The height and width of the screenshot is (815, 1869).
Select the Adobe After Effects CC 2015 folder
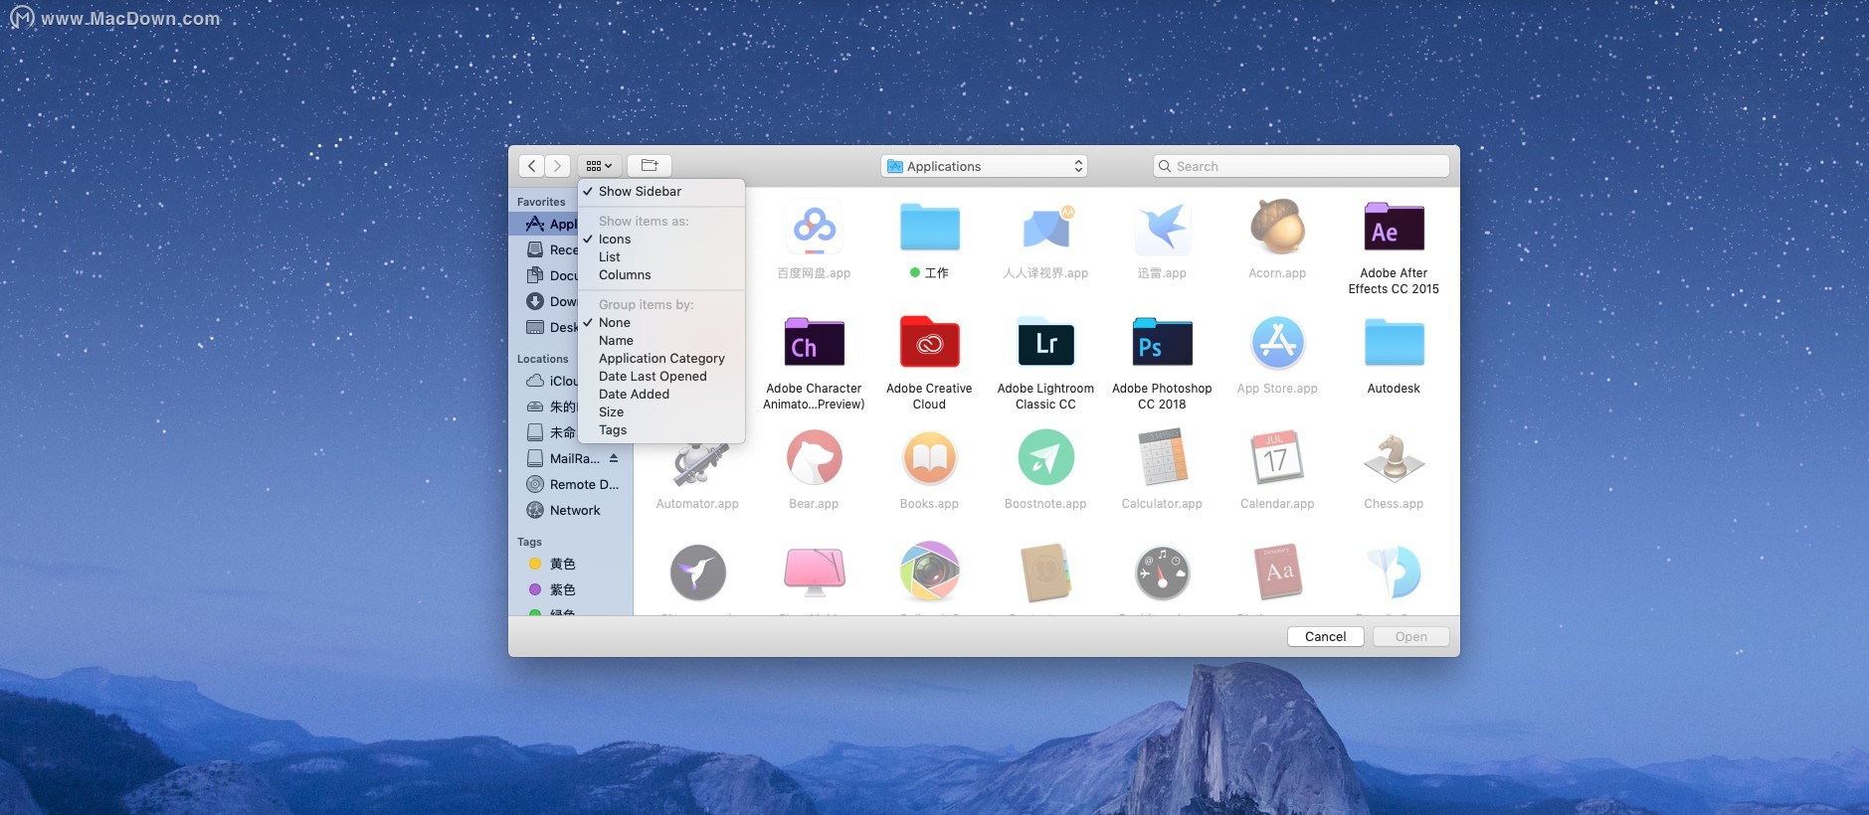coord(1393,228)
